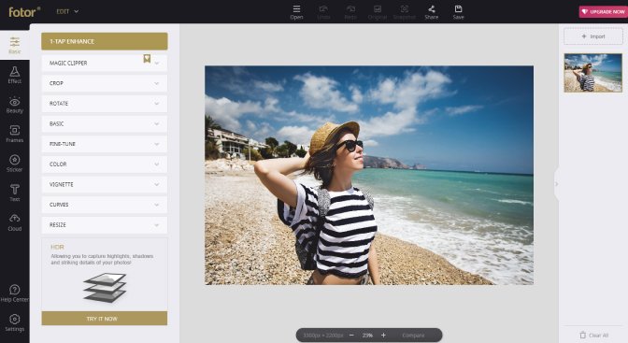Expand the Curves section
The image size is (628, 343).
tap(105, 205)
